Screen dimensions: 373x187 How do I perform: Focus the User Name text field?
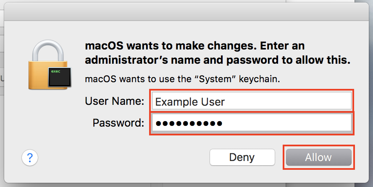(x=251, y=101)
